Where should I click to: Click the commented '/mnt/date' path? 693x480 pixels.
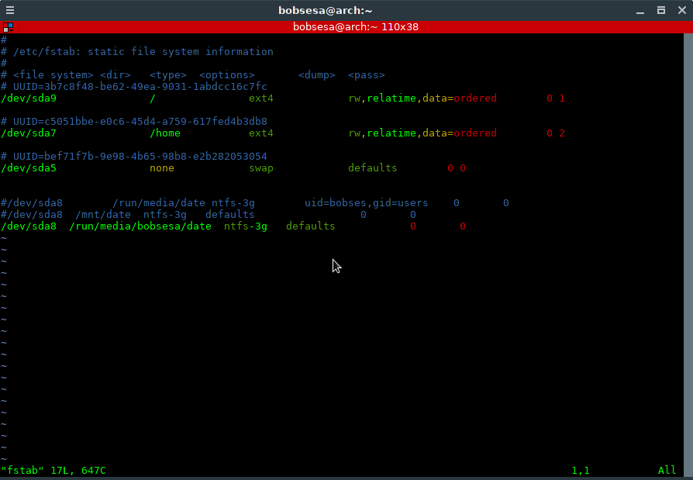[103, 214]
